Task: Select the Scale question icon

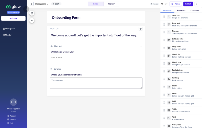Action: (x=169, y=87)
